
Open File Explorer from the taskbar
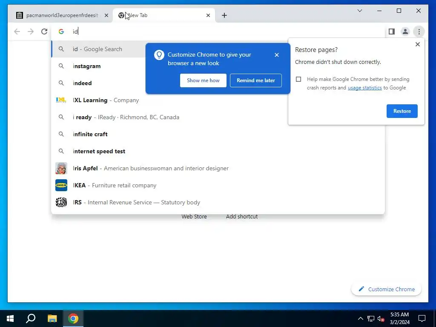(x=52, y=318)
